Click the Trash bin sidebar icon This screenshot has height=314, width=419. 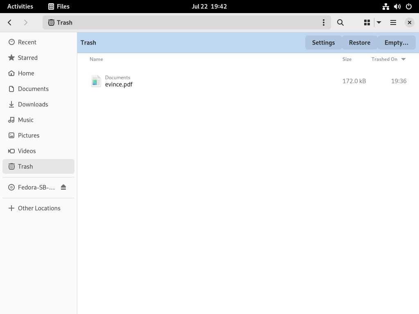[11, 166]
